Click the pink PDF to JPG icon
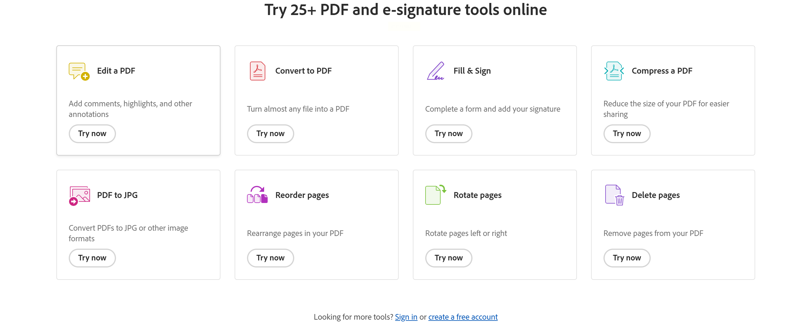Screen dimensions: 808x327 click(x=79, y=195)
